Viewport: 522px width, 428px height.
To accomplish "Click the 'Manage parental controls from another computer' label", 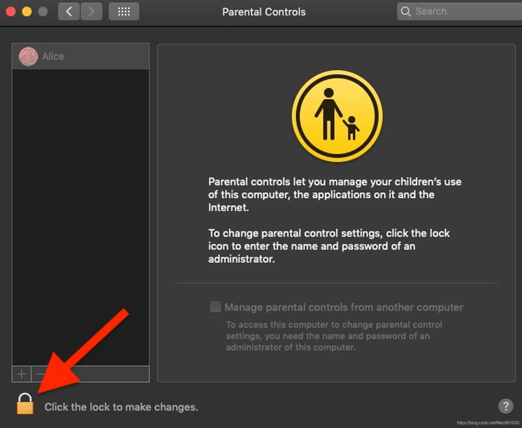I will 344,307.
